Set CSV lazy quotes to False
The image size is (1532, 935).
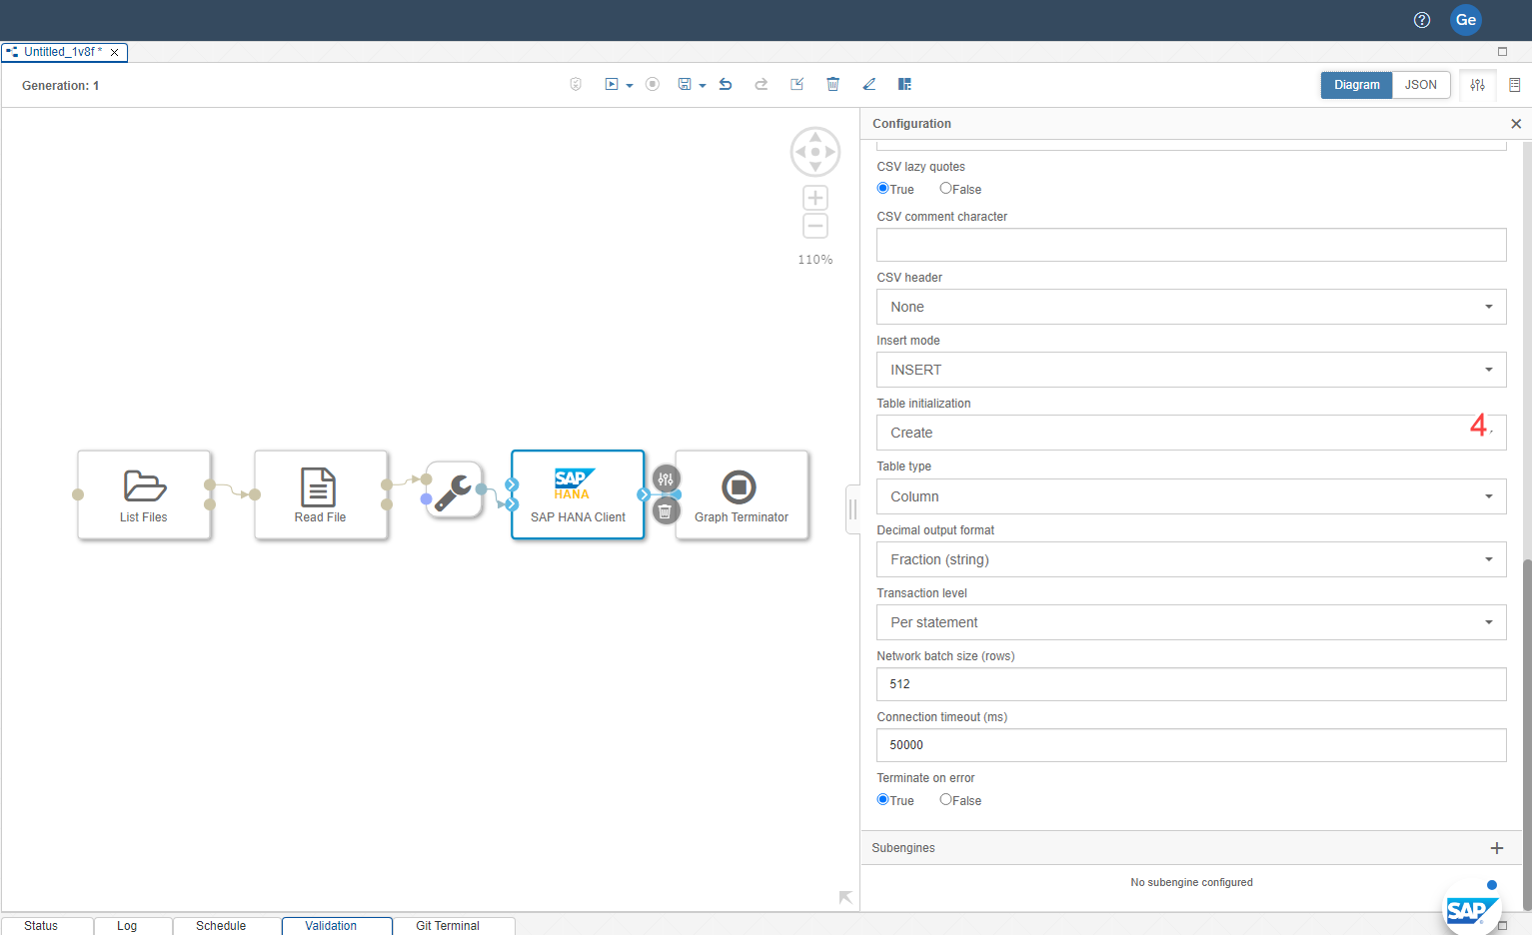click(945, 189)
